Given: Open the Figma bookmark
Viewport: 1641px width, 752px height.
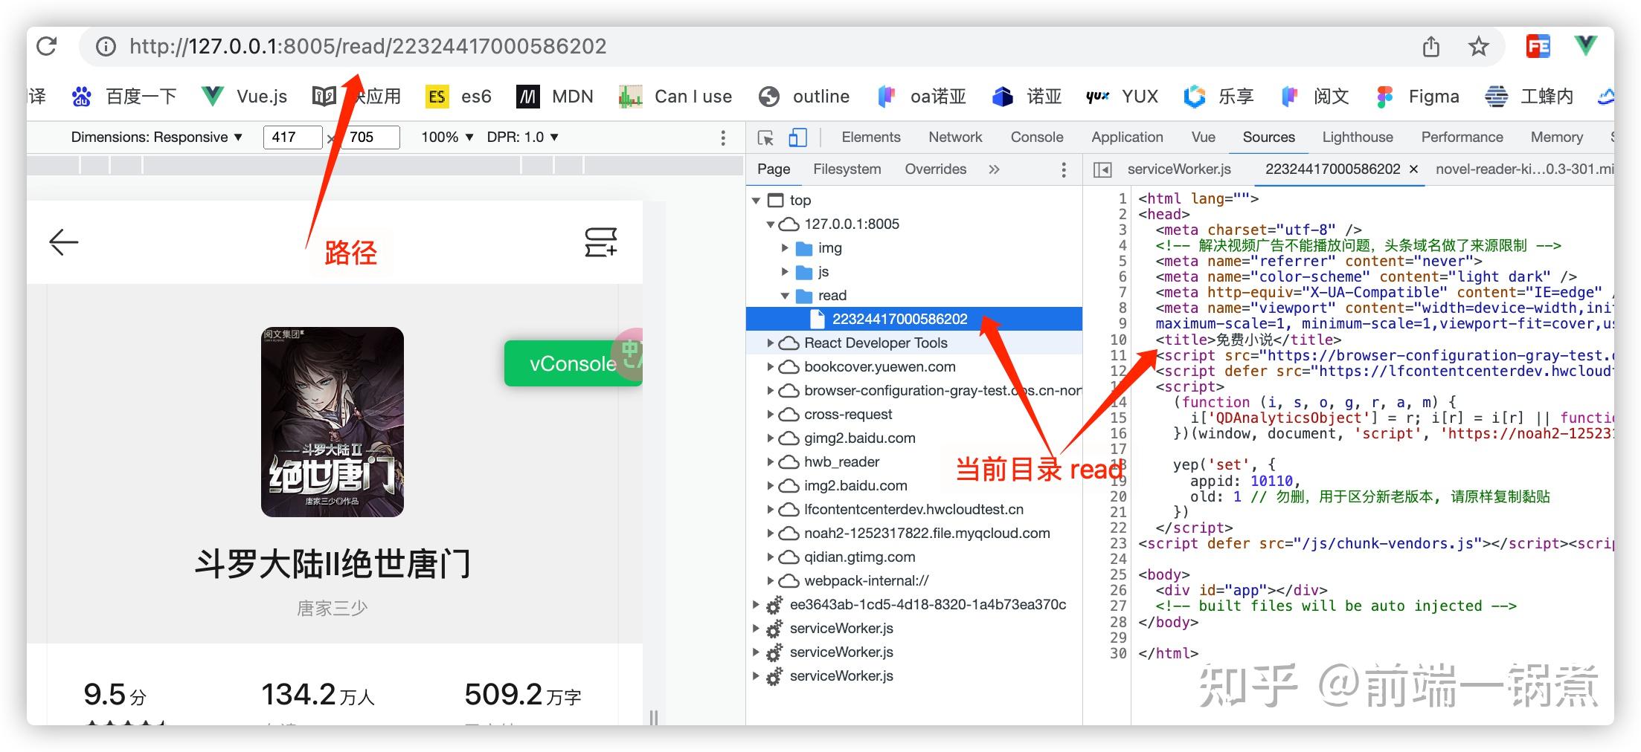Looking at the screenshot, I should point(1417,97).
